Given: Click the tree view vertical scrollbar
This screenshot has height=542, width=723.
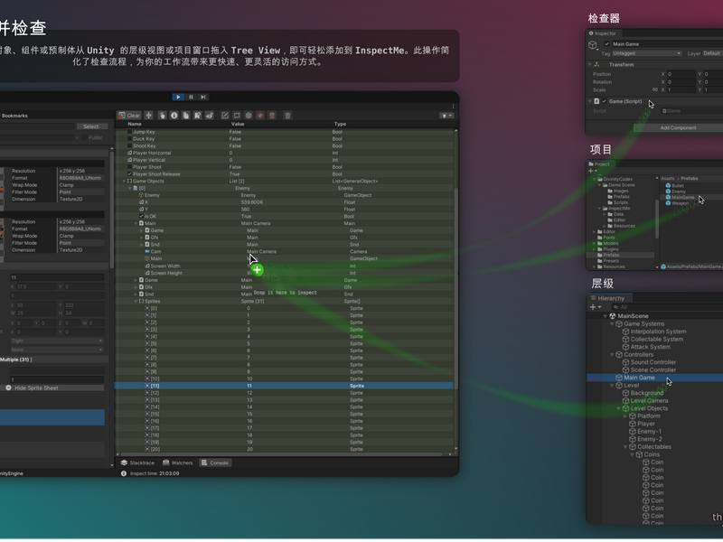Looking at the screenshot, I should pos(456,290).
